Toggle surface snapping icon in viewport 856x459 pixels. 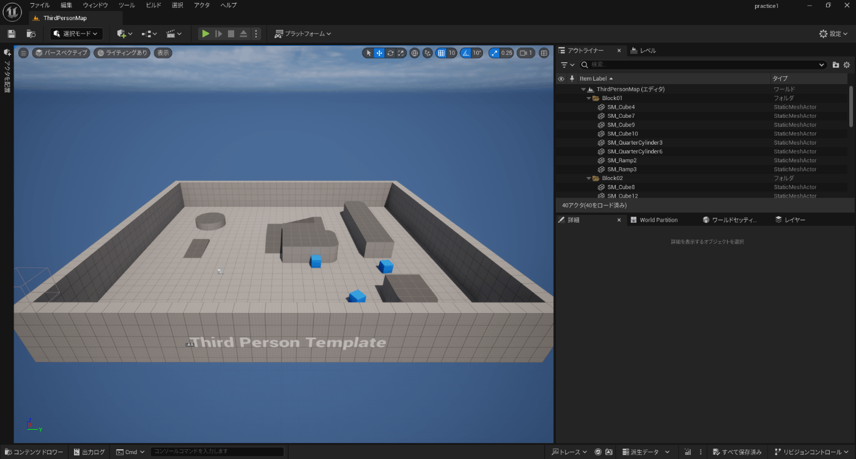427,53
